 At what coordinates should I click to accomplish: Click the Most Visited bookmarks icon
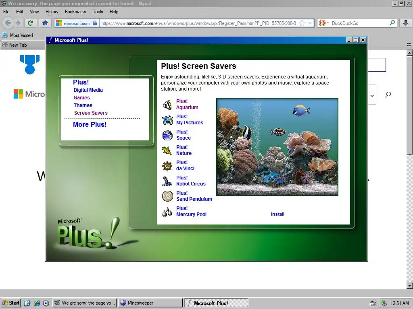(x=4, y=35)
